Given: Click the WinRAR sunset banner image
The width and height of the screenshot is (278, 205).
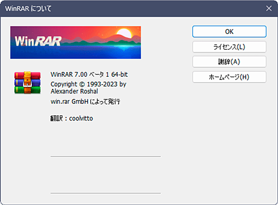Looking at the screenshot, I should (x=75, y=42).
